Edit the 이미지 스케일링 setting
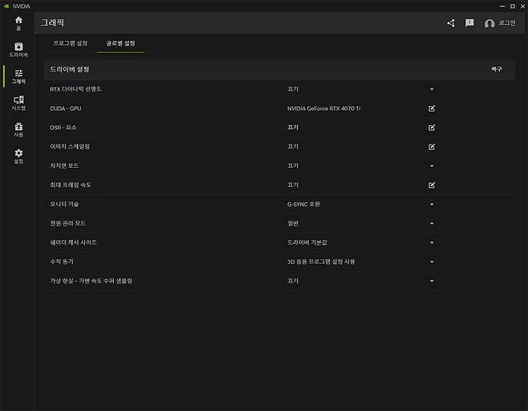This screenshot has width=528, height=411. click(432, 147)
